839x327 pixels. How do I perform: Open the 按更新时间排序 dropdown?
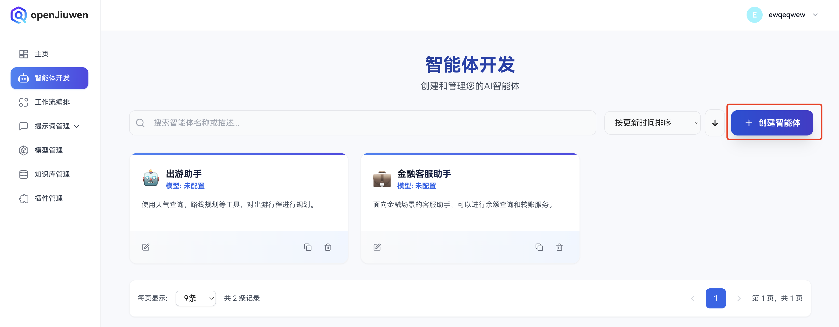point(652,123)
